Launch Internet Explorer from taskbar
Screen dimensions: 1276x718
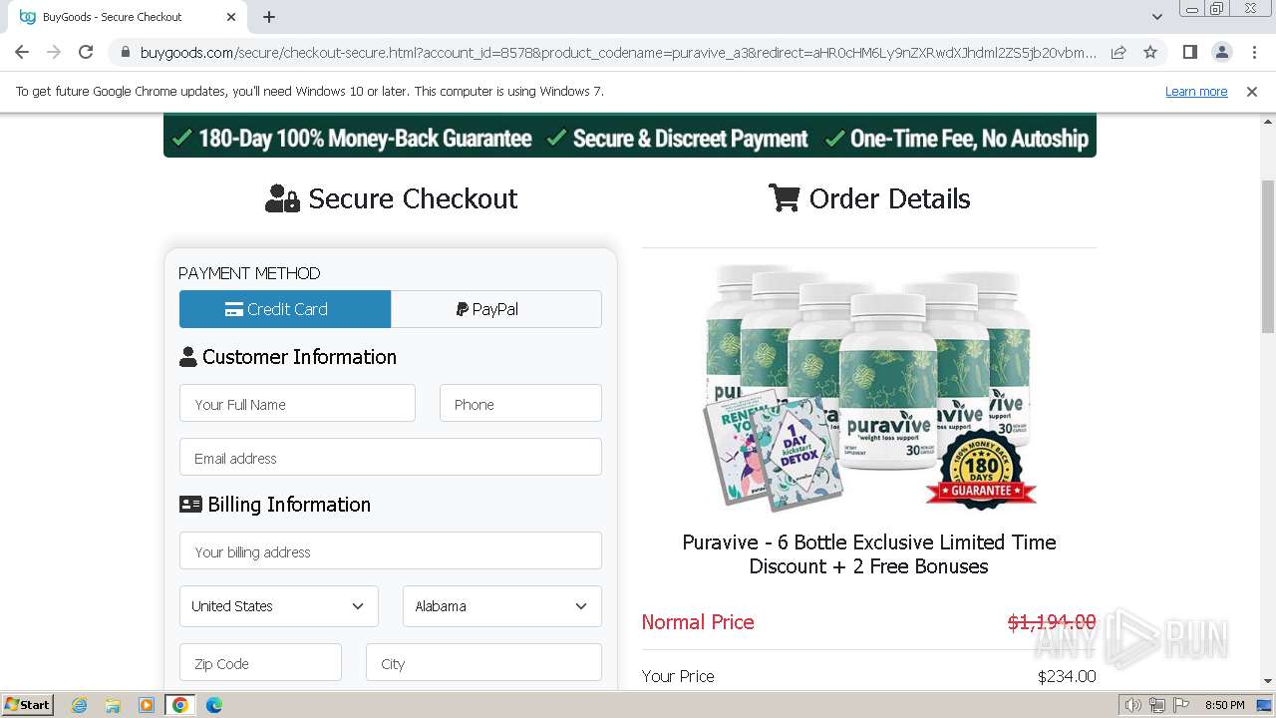(79, 705)
